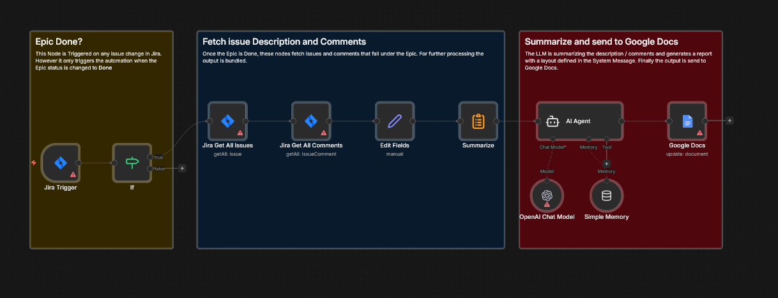The width and height of the screenshot is (778, 298).
Task: Open the Jira Get All Issues node
Action: (x=227, y=121)
